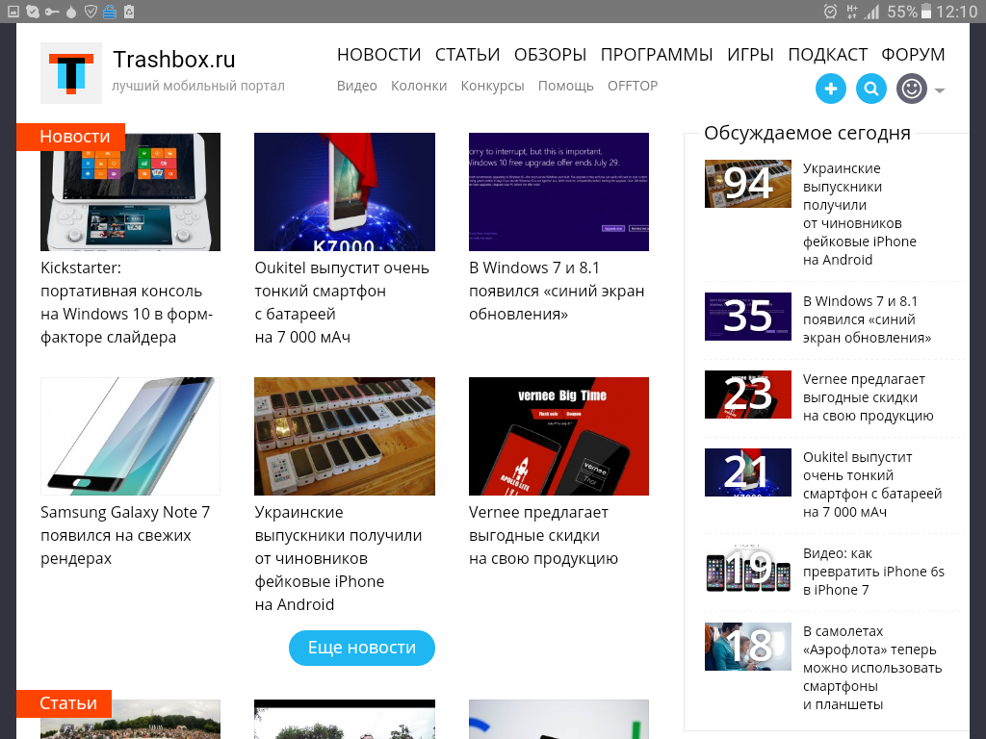Open the Kickstarter console news thumbnail
Image resolution: width=986 pixels, height=739 pixels.
coord(130,191)
